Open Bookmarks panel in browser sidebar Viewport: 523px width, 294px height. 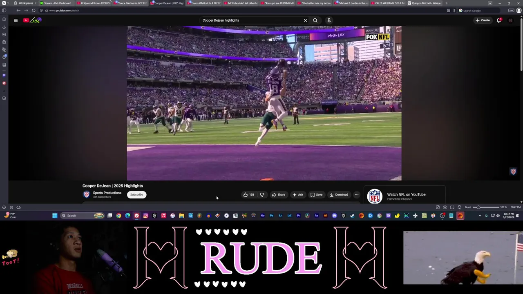pyautogui.click(x=4, y=19)
